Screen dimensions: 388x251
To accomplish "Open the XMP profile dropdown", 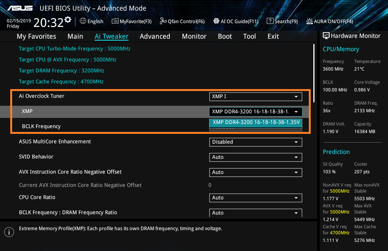I will coord(256,111).
